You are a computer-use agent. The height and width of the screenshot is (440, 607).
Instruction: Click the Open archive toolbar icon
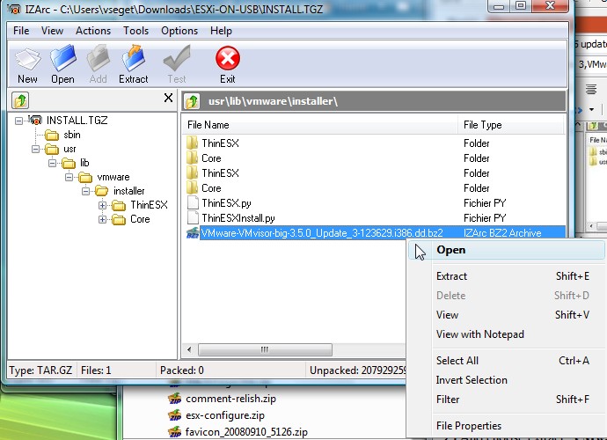pos(62,59)
